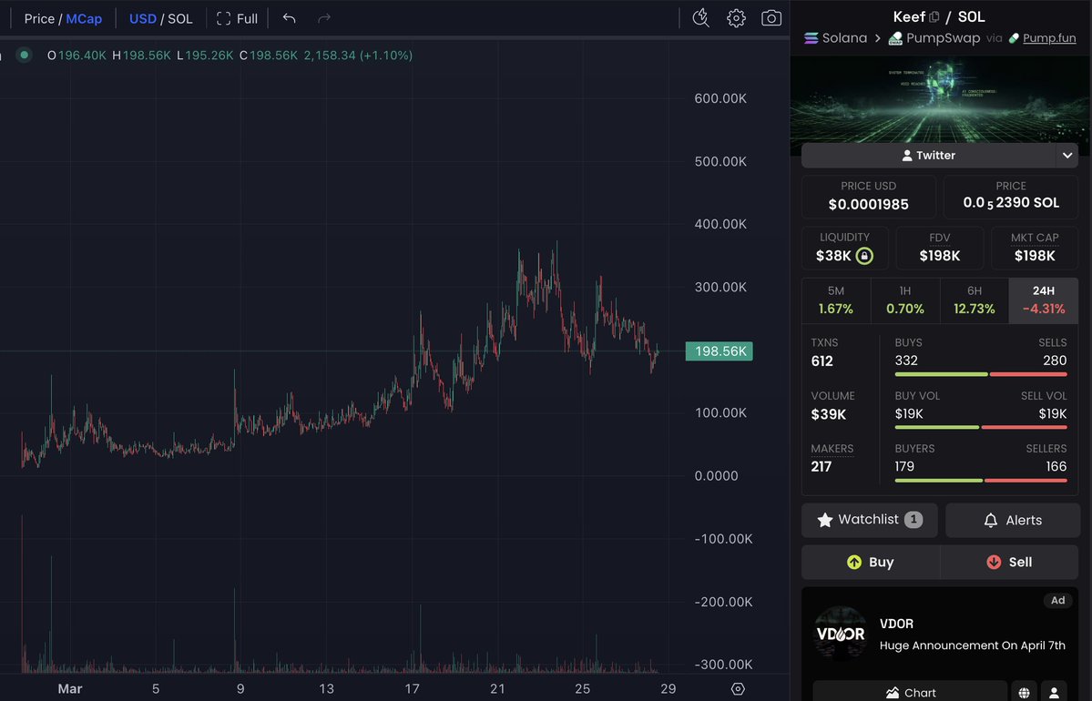Open the go-to-date icon on the time axis
Image resolution: width=1092 pixels, height=701 pixels.
738,689
